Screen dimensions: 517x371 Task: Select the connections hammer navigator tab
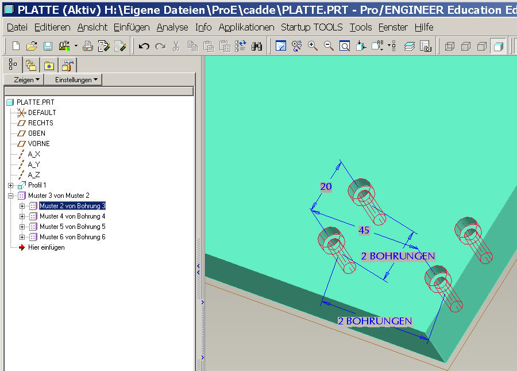[68, 66]
